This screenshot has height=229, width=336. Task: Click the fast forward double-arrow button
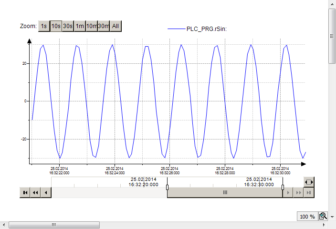coord(299,192)
